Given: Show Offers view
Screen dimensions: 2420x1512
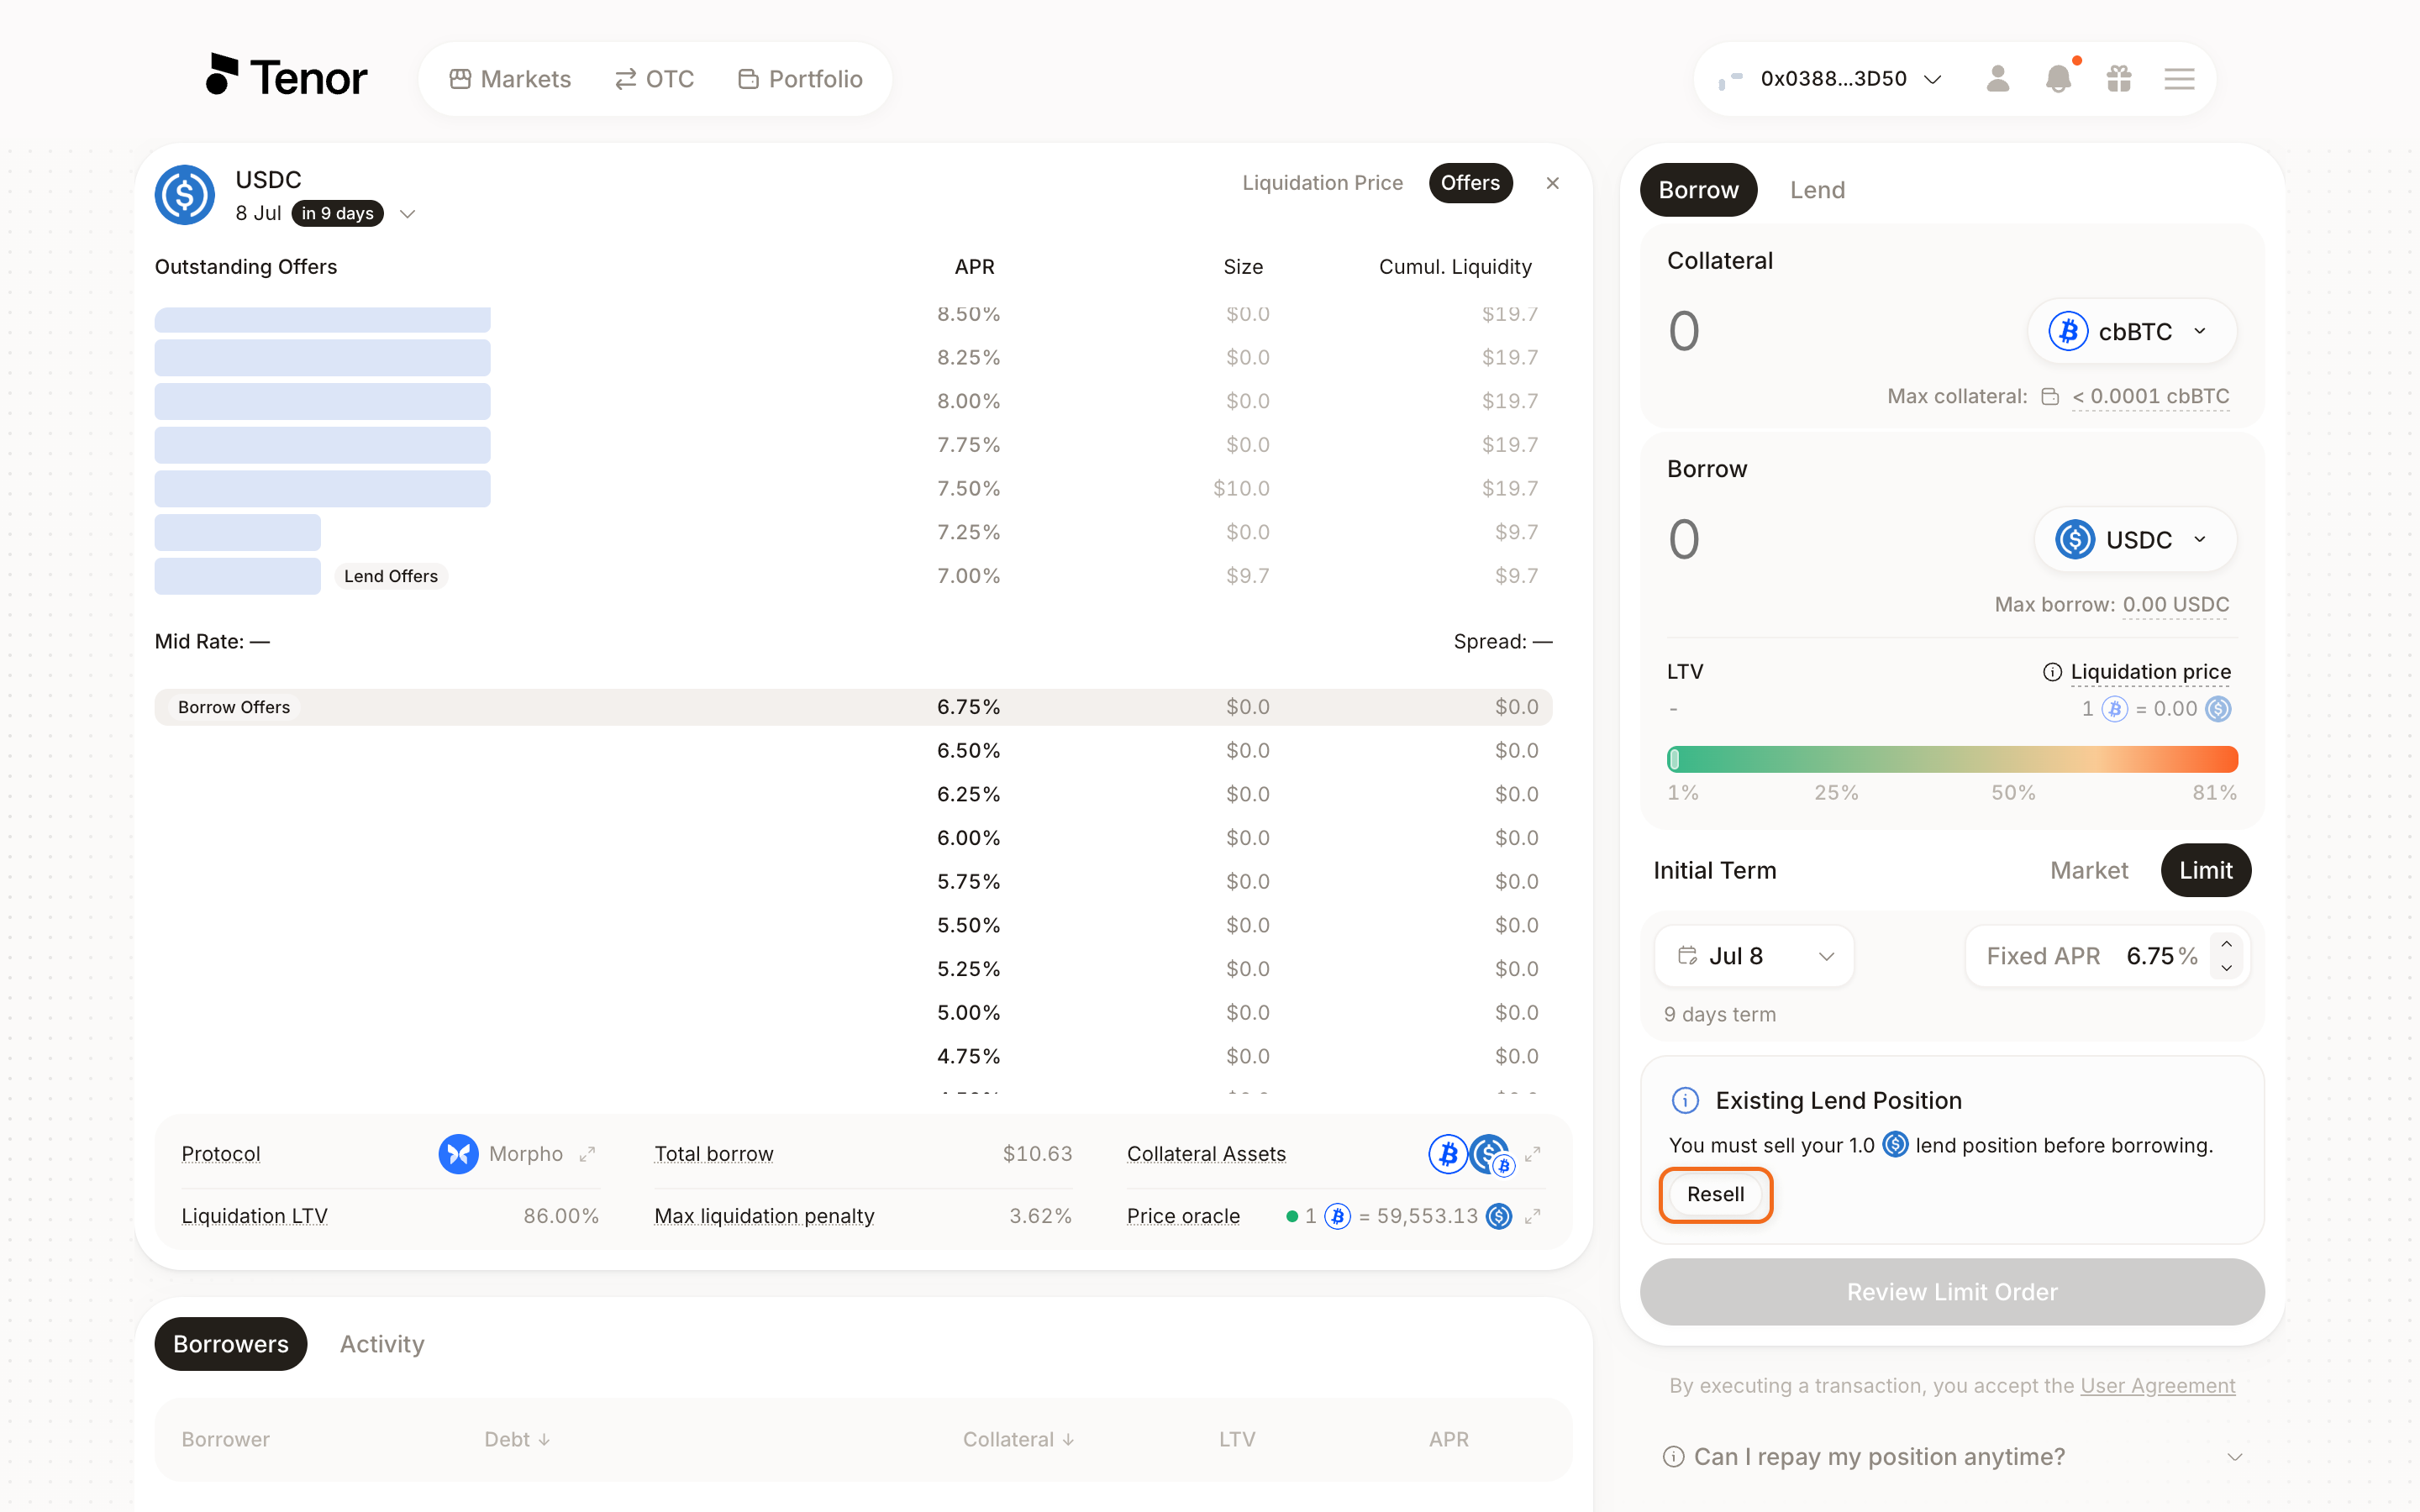Looking at the screenshot, I should tap(1470, 183).
